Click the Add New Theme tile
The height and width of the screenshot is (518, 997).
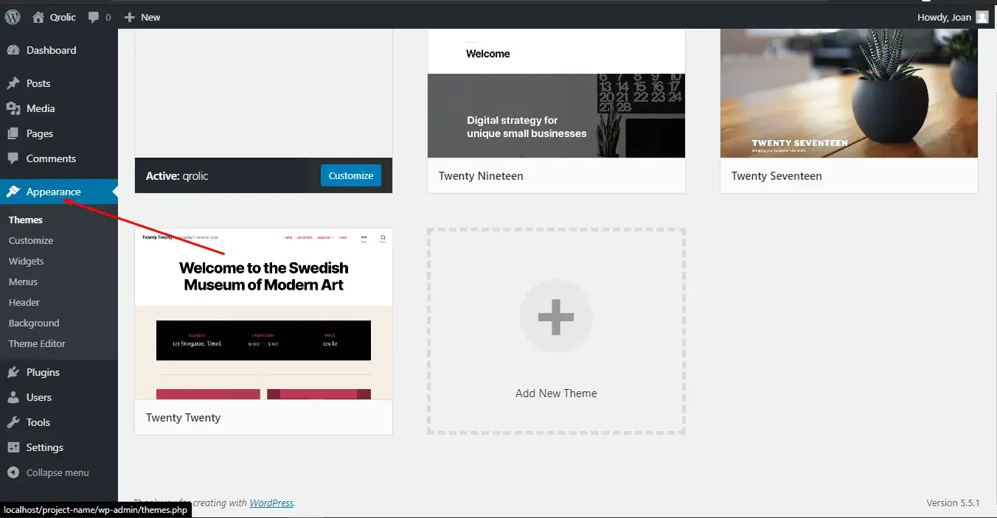pyautogui.click(x=556, y=331)
